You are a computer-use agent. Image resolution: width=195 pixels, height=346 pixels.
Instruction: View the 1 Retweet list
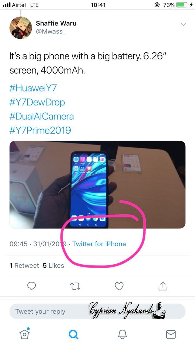[24, 265]
